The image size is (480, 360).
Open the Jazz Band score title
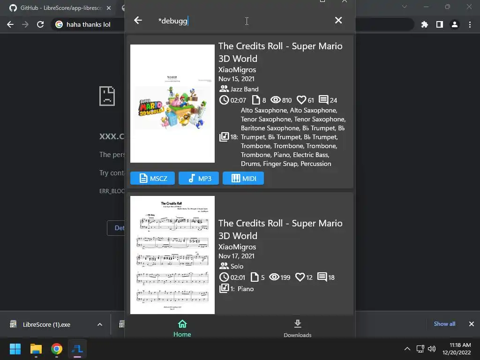(x=280, y=52)
